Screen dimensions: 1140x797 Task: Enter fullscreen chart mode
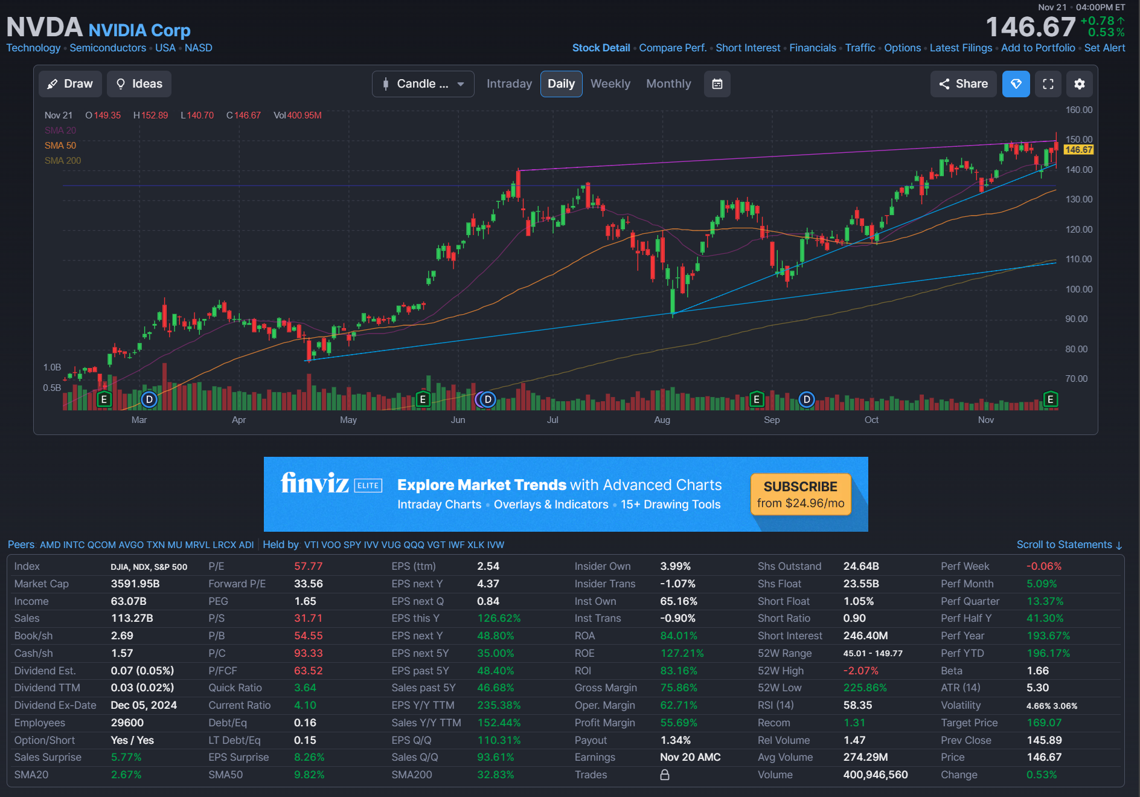pyautogui.click(x=1048, y=84)
